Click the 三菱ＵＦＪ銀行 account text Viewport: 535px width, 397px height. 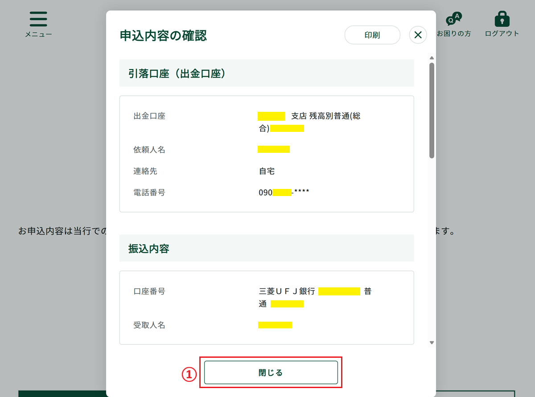click(287, 291)
